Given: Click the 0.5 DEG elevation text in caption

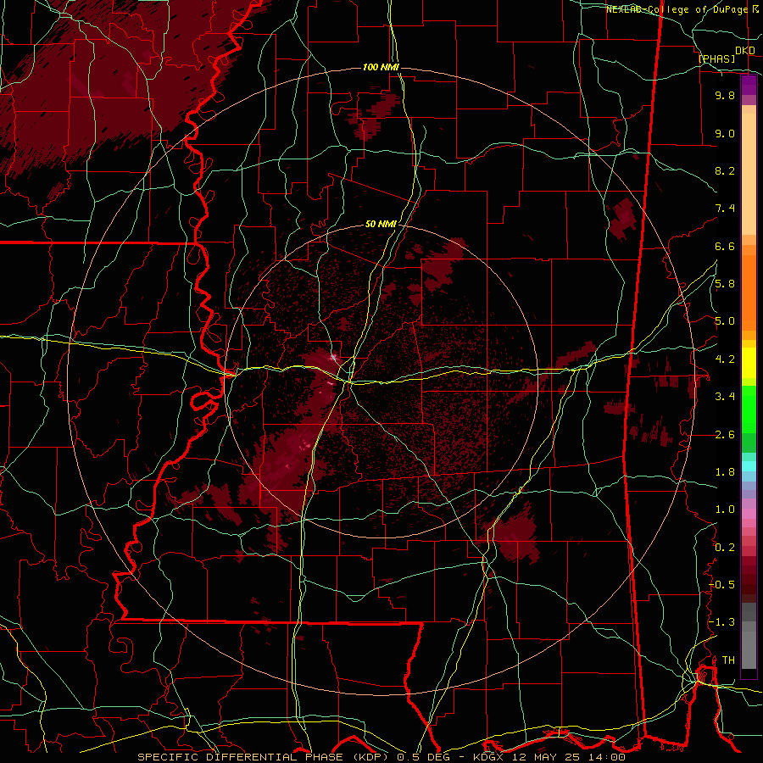Looking at the screenshot, I should coord(423,757).
